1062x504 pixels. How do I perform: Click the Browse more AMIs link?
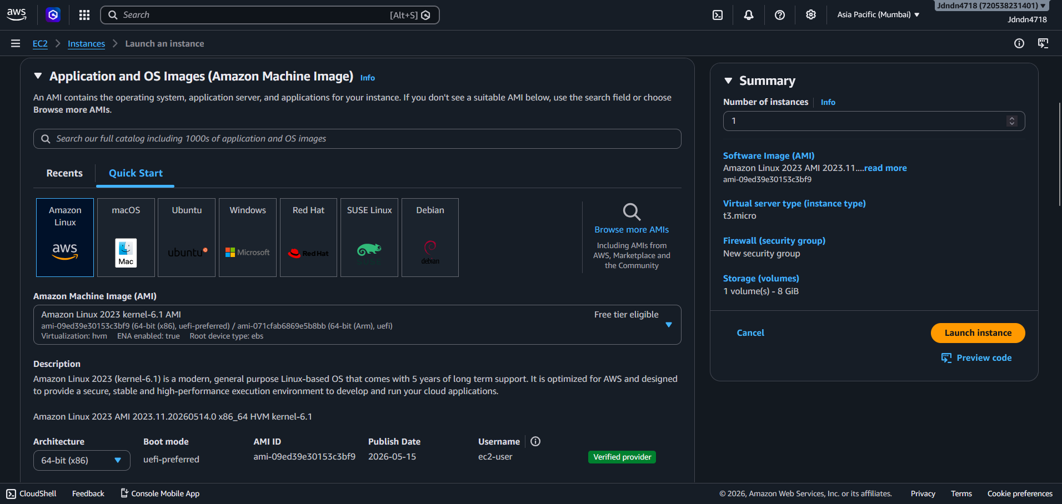pyautogui.click(x=632, y=230)
